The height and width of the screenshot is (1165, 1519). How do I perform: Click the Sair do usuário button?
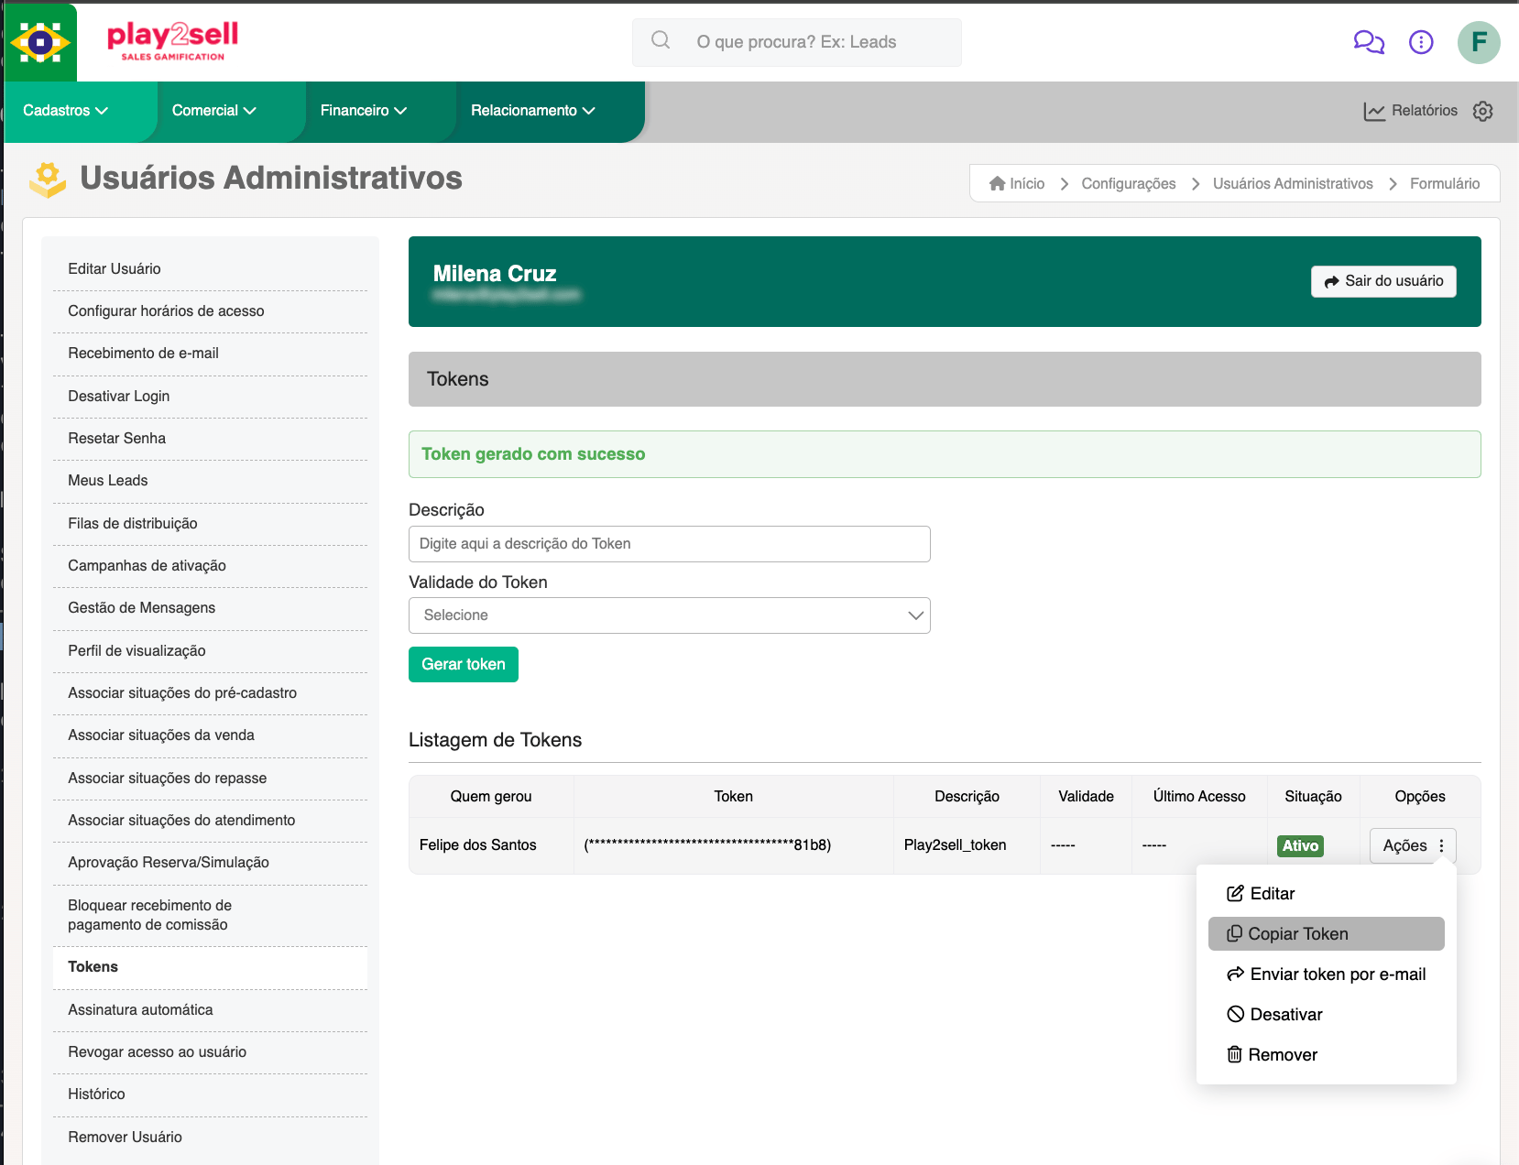[1383, 281]
